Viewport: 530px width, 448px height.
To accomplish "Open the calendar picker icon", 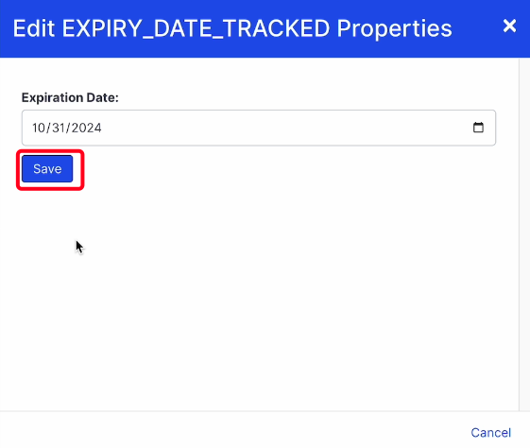I will click(478, 128).
